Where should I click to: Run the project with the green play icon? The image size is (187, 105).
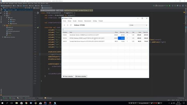[x=167, y=6]
